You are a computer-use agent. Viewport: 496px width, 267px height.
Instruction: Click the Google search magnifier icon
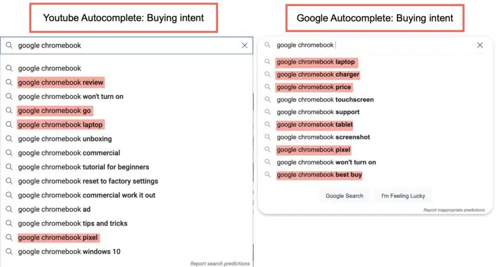[x=267, y=44]
